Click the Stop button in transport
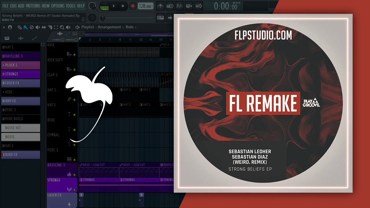 tap(123, 6)
